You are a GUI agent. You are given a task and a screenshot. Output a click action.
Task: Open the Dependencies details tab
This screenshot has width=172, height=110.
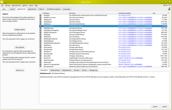click(x=67, y=70)
